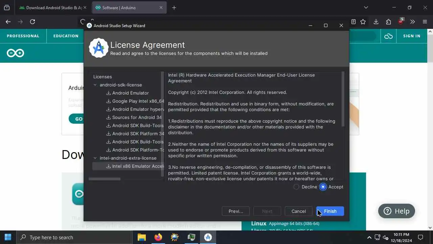Click SIGN IN on Arduino site

click(x=412, y=36)
